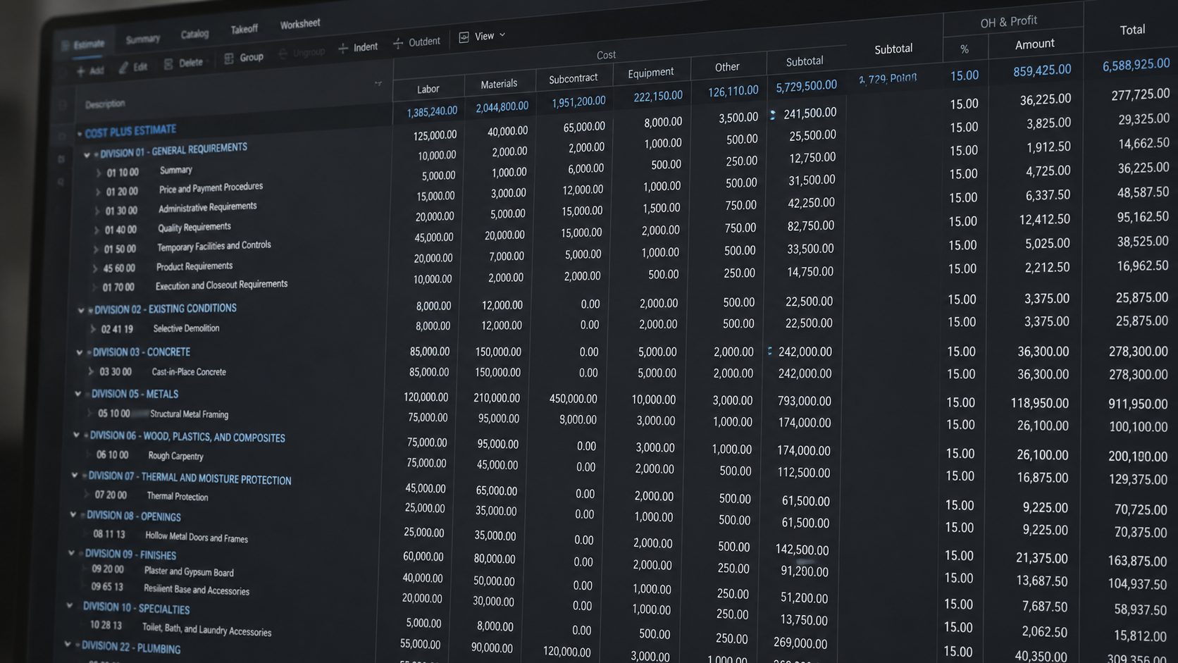Click the Delete toolbar icon
This screenshot has width=1178, height=663.
168,64
